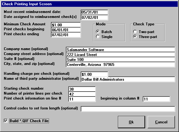Choose the Three-part check type
The width and height of the screenshot is (179, 132).
tap(135, 36)
